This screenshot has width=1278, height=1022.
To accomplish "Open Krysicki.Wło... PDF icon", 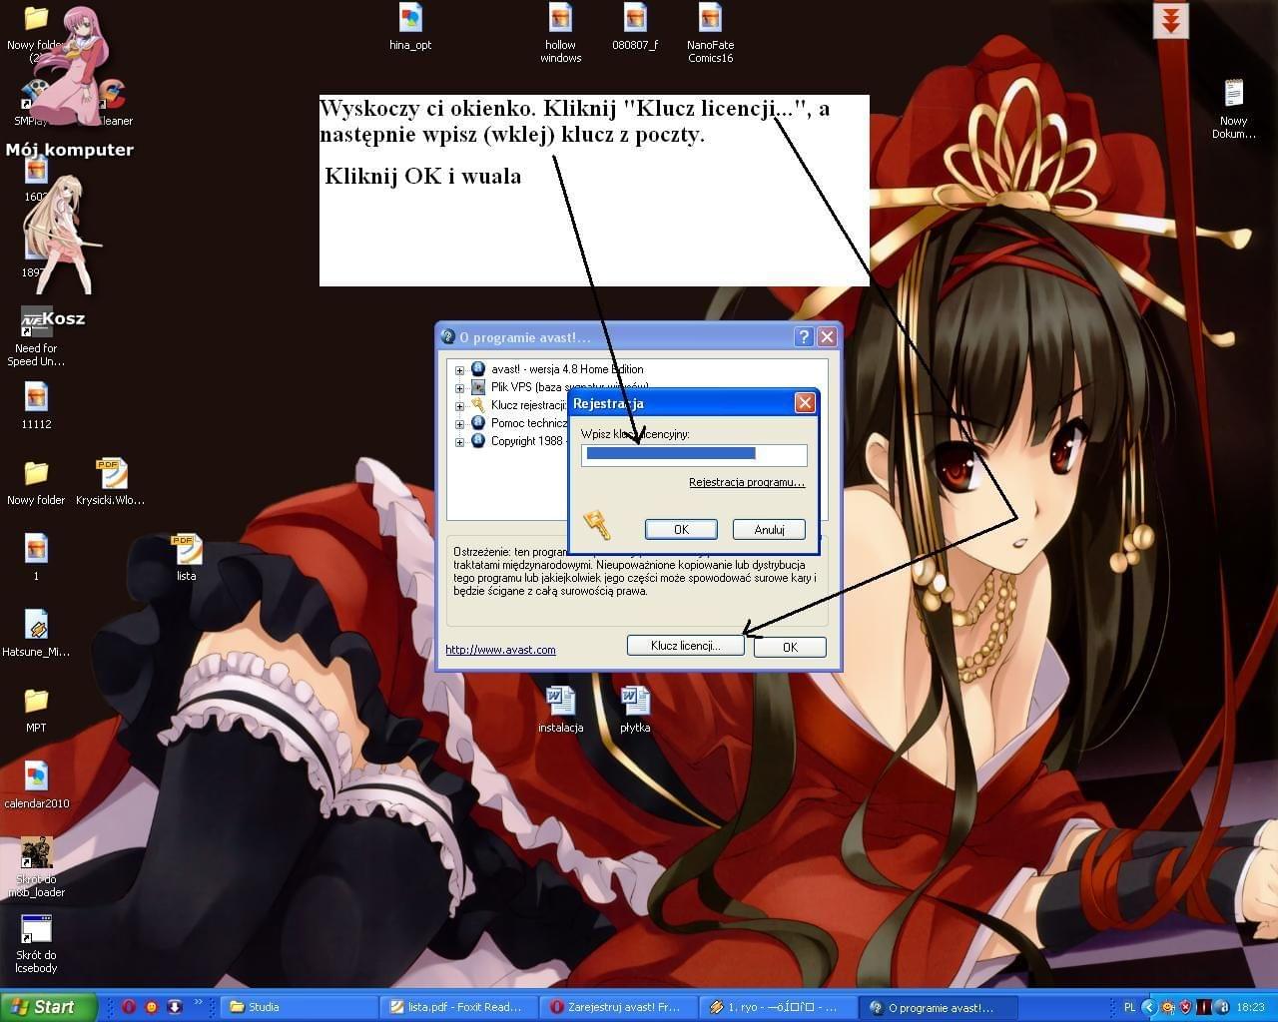I will pyautogui.click(x=110, y=482).
